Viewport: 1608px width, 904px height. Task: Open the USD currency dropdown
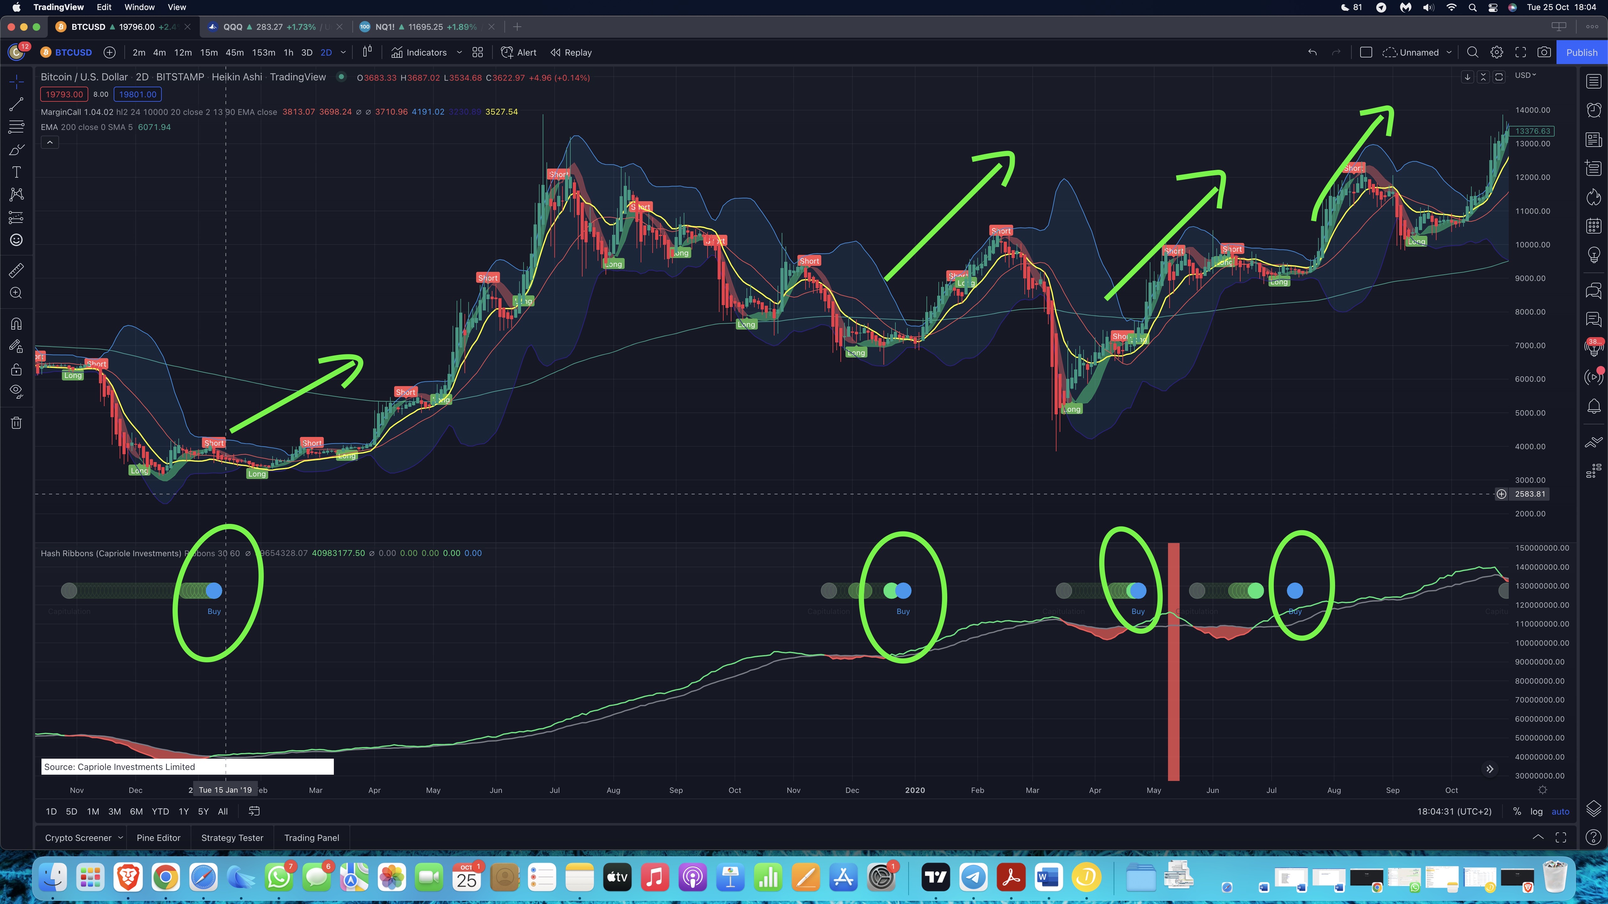(1525, 75)
